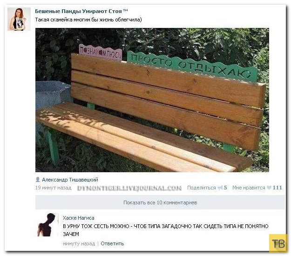Click the person icon beside Александр Тишавецкий
Screen dimensions: 291x256
(x=38, y=179)
